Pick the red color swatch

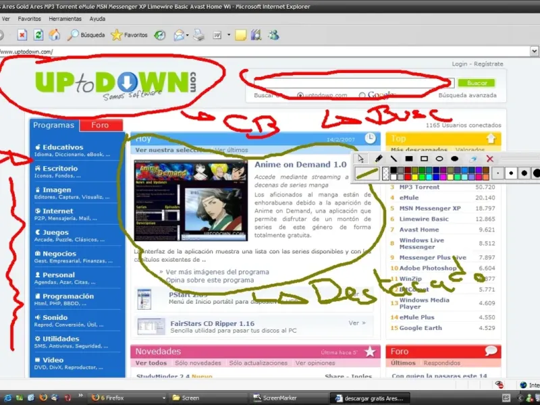pos(408,177)
